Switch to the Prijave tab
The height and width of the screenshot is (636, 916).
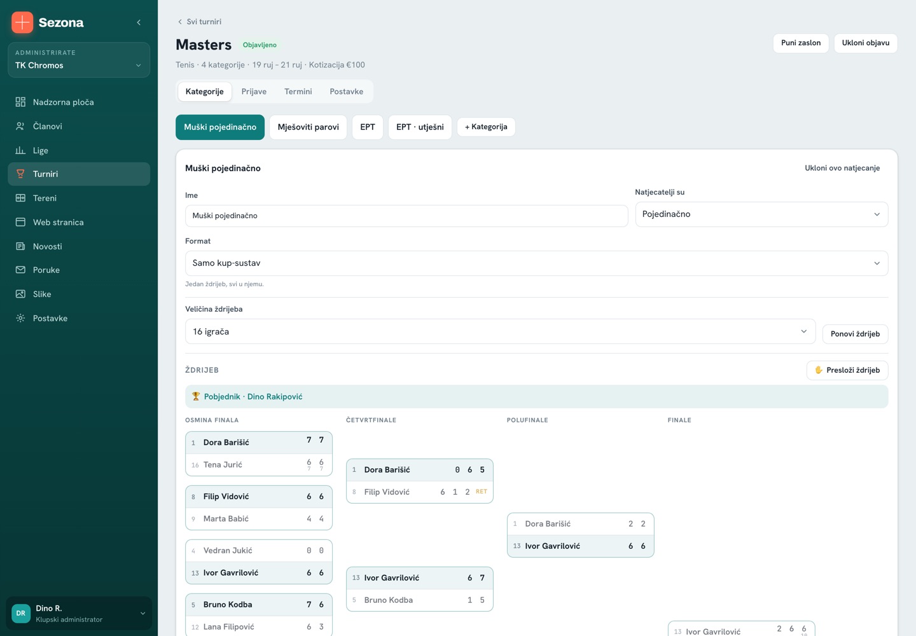click(x=254, y=92)
